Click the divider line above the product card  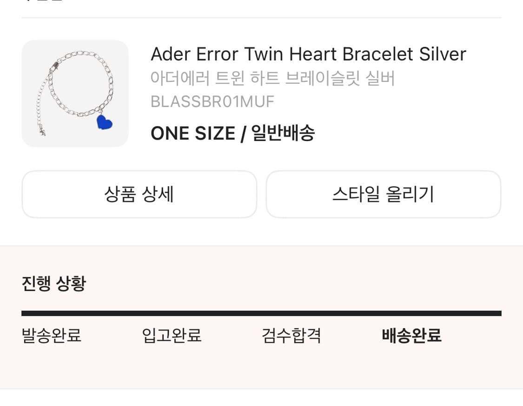(261, 17)
